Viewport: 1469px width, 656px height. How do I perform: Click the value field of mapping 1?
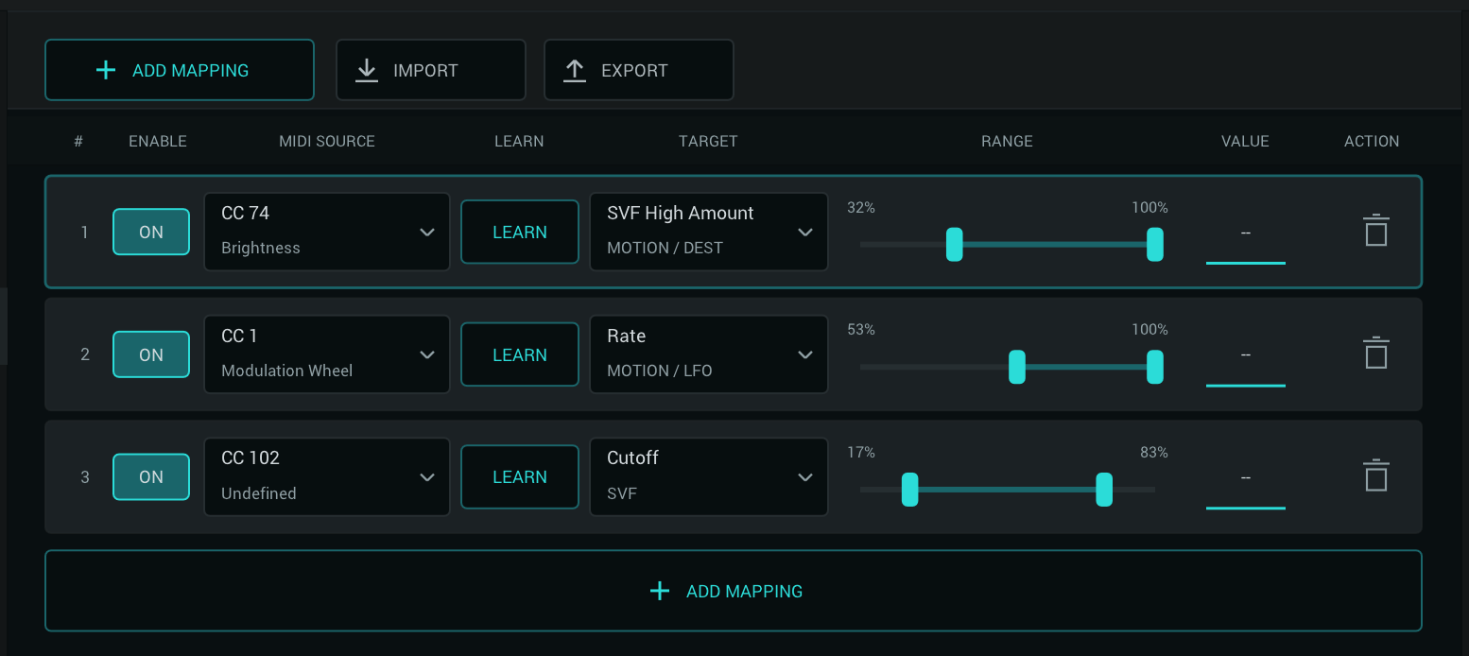[x=1246, y=234]
